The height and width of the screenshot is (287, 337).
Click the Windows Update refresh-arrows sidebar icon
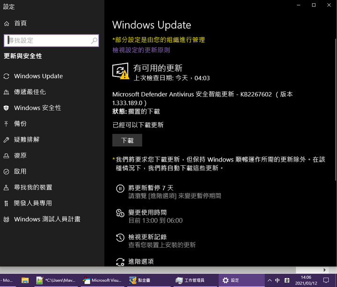point(7,76)
